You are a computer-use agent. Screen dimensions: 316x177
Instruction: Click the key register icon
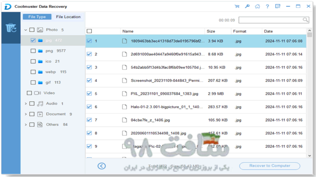(x=247, y=6)
